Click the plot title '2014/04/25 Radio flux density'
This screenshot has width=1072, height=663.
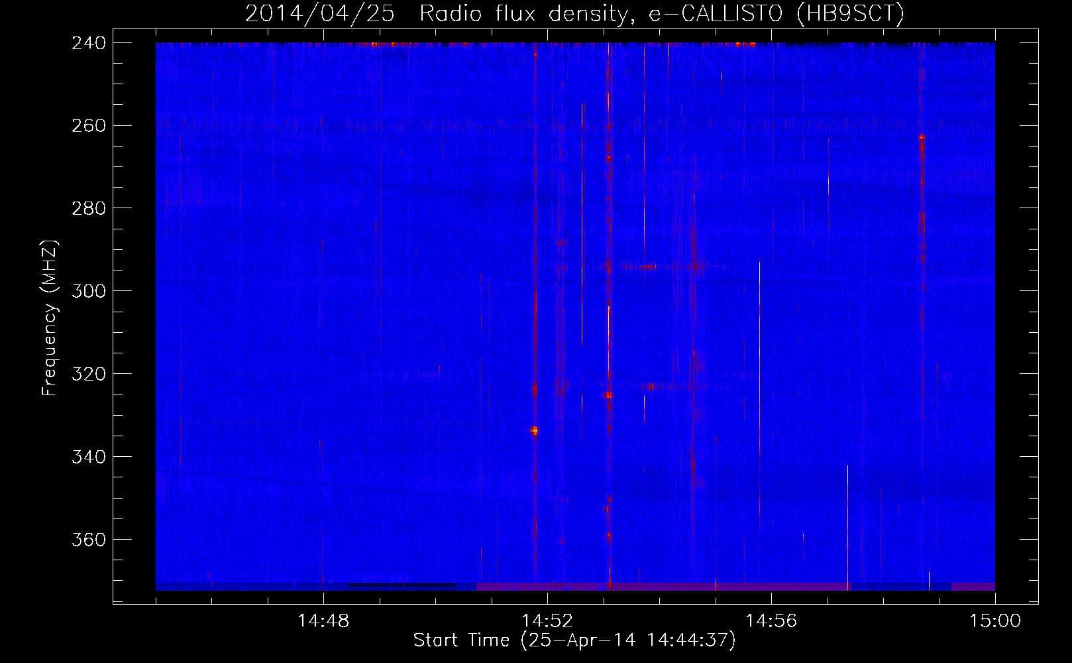tap(574, 13)
